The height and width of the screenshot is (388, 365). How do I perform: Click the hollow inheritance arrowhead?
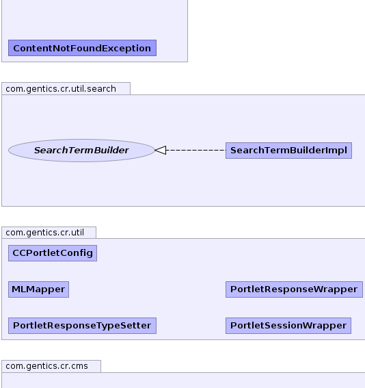click(x=161, y=150)
